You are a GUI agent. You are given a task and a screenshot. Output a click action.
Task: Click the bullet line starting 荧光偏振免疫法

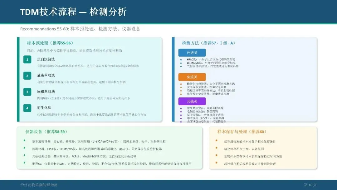point(206,87)
